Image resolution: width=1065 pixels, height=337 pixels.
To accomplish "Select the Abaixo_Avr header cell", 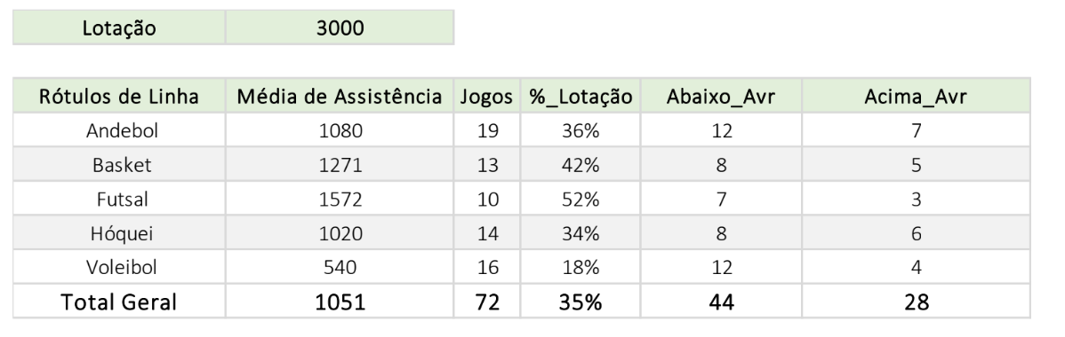I will tap(721, 97).
